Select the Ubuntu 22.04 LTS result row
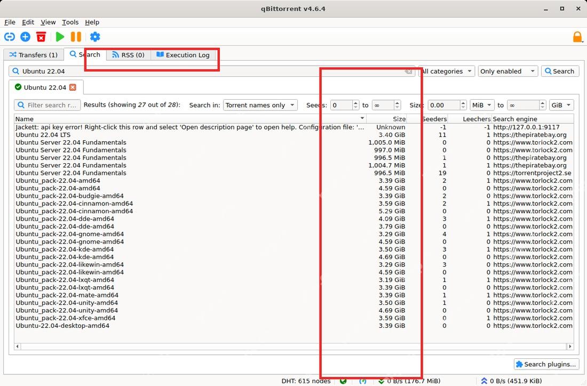This screenshot has height=386, width=587. [x=294, y=135]
